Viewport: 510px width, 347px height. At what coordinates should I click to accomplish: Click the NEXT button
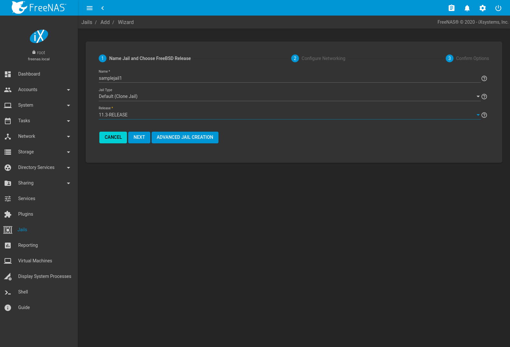pos(139,138)
